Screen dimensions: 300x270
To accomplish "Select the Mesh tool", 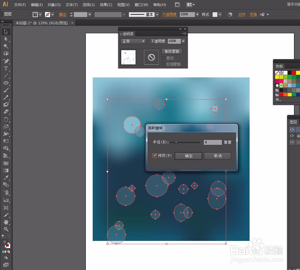I will 6,163.
